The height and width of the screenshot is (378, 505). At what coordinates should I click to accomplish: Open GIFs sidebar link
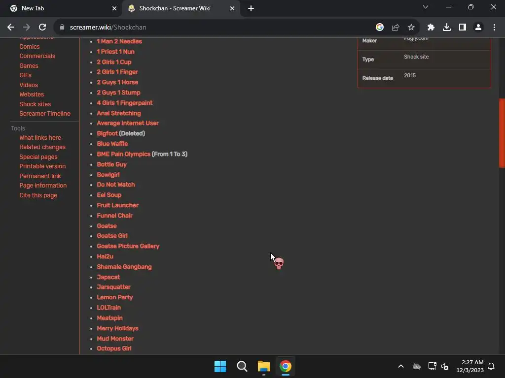click(26, 75)
